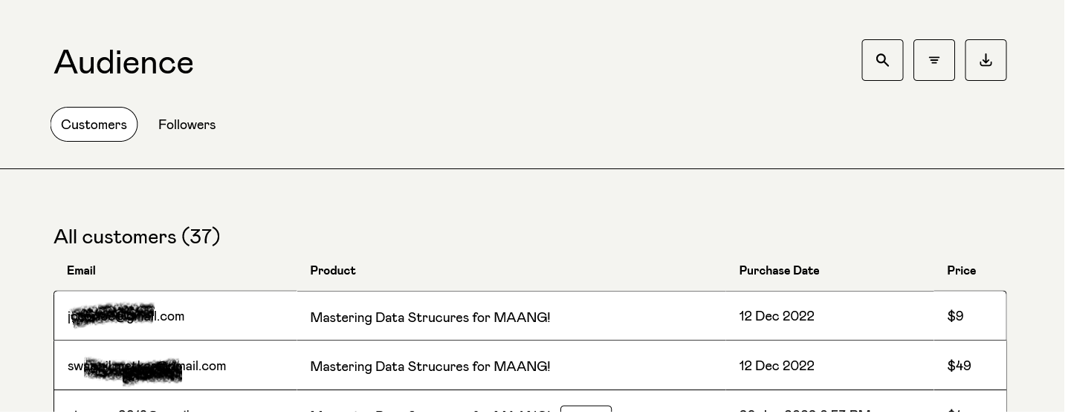The height and width of the screenshot is (414, 1071).
Task: Switch to the Customers tab
Action: coord(94,125)
